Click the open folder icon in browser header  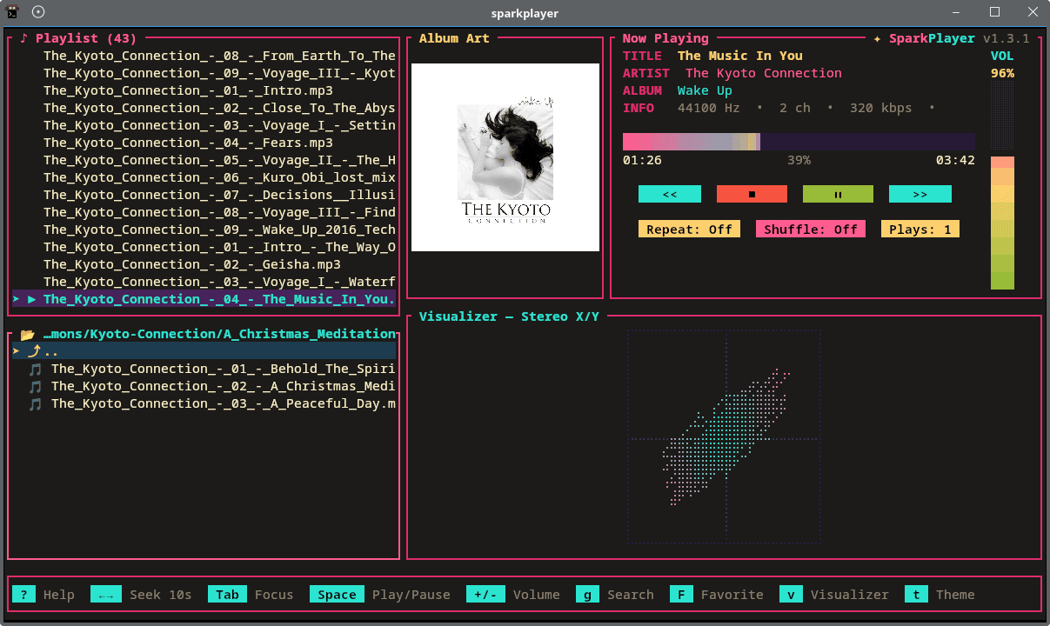tap(27, 334)
